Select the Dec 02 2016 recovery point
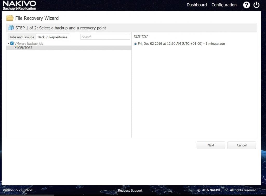 coord(135,44)
